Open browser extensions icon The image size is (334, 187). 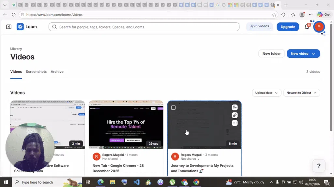(x=283, y=15)
